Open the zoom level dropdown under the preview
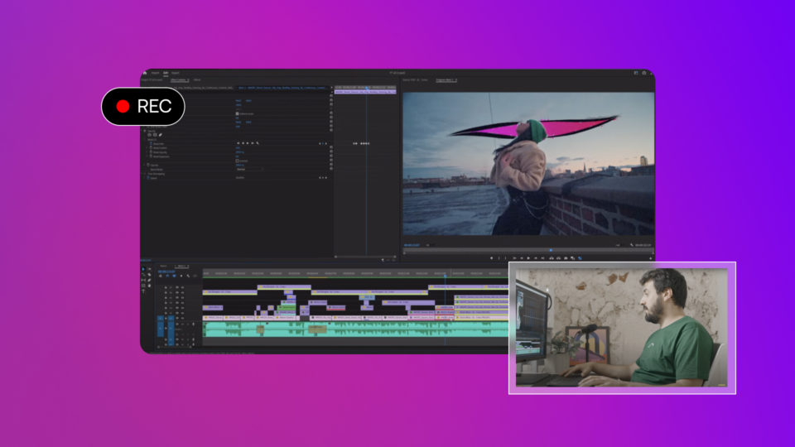This screenshot has width=795, height=447. pos(431,245)
